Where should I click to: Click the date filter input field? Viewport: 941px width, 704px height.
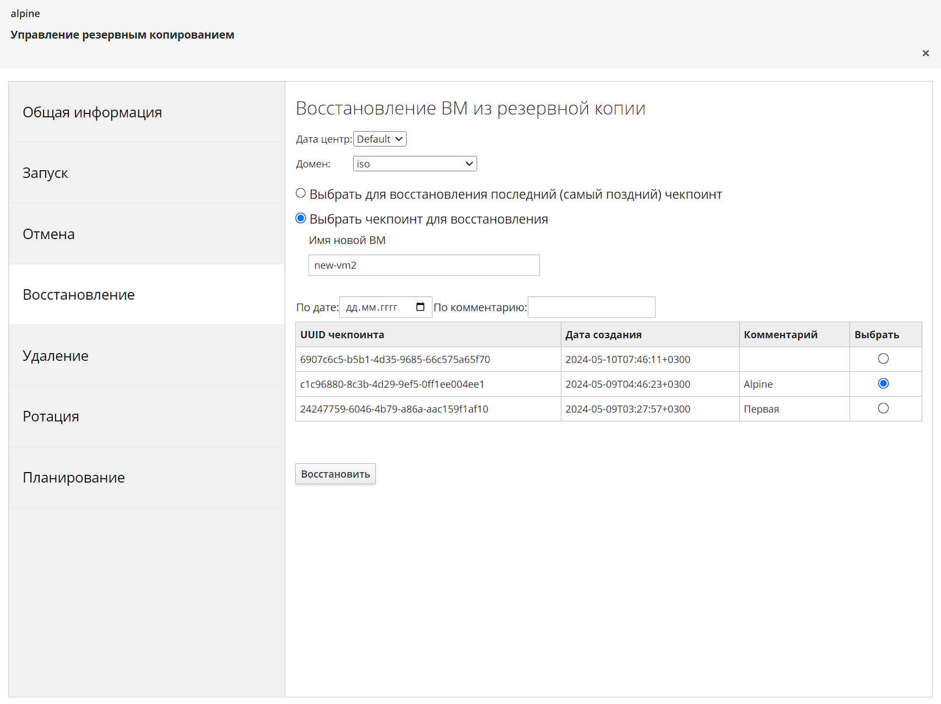pos(377,307)
